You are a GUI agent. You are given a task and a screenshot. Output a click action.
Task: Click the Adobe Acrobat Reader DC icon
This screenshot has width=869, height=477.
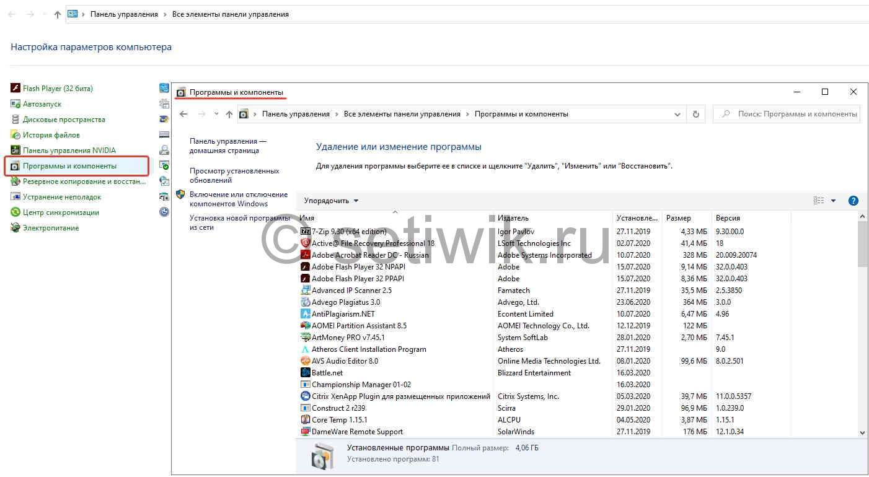[306, 255]
